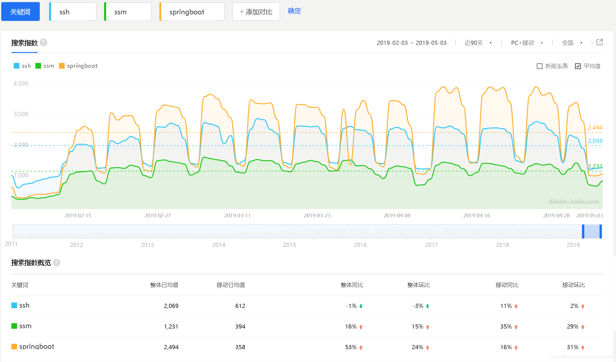
Task: Click the ssh row keyword in overview table
Action: (x=24, y=305)
